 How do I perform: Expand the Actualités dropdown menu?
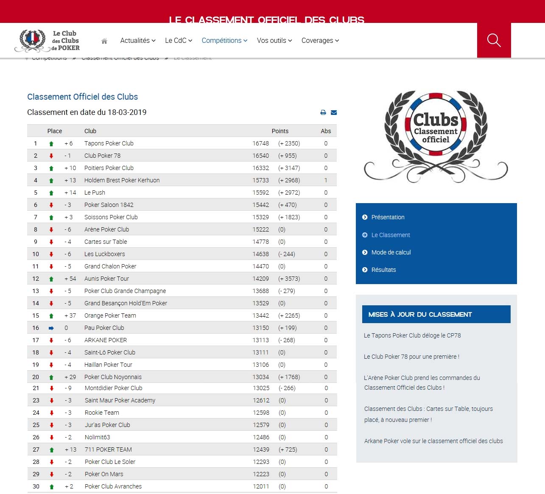pyautogui.click(x=137, y=41)
